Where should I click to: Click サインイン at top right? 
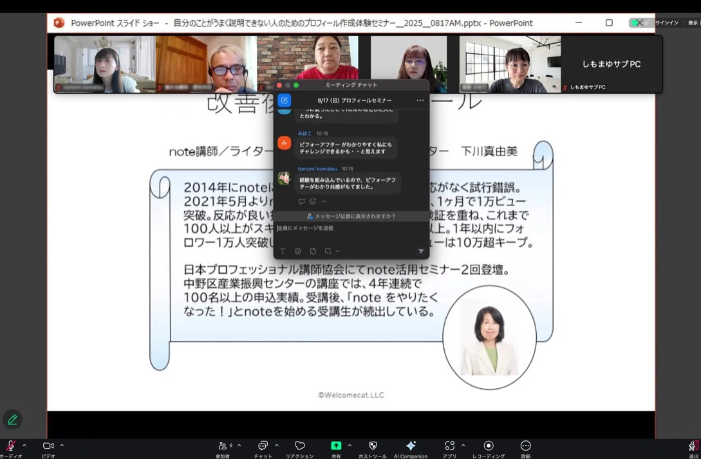click(667, 22)
